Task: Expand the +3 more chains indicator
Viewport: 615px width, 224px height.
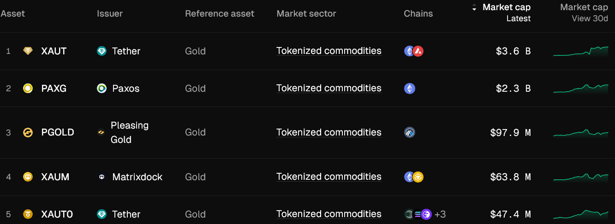Action: (x=440, y=214)
